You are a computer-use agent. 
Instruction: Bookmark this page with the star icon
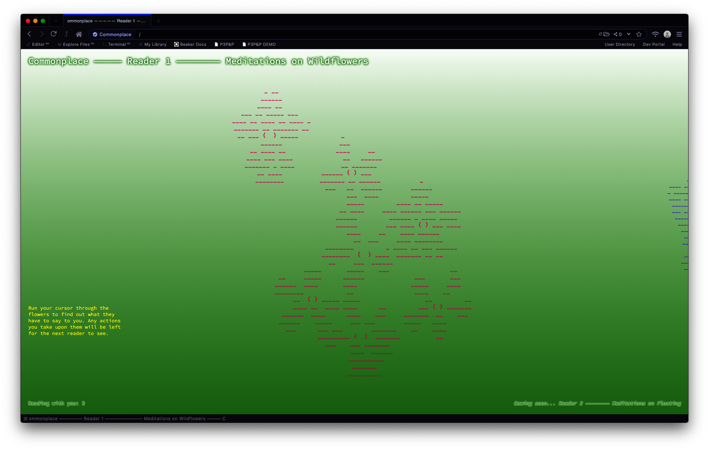click(x=639, y=34)
